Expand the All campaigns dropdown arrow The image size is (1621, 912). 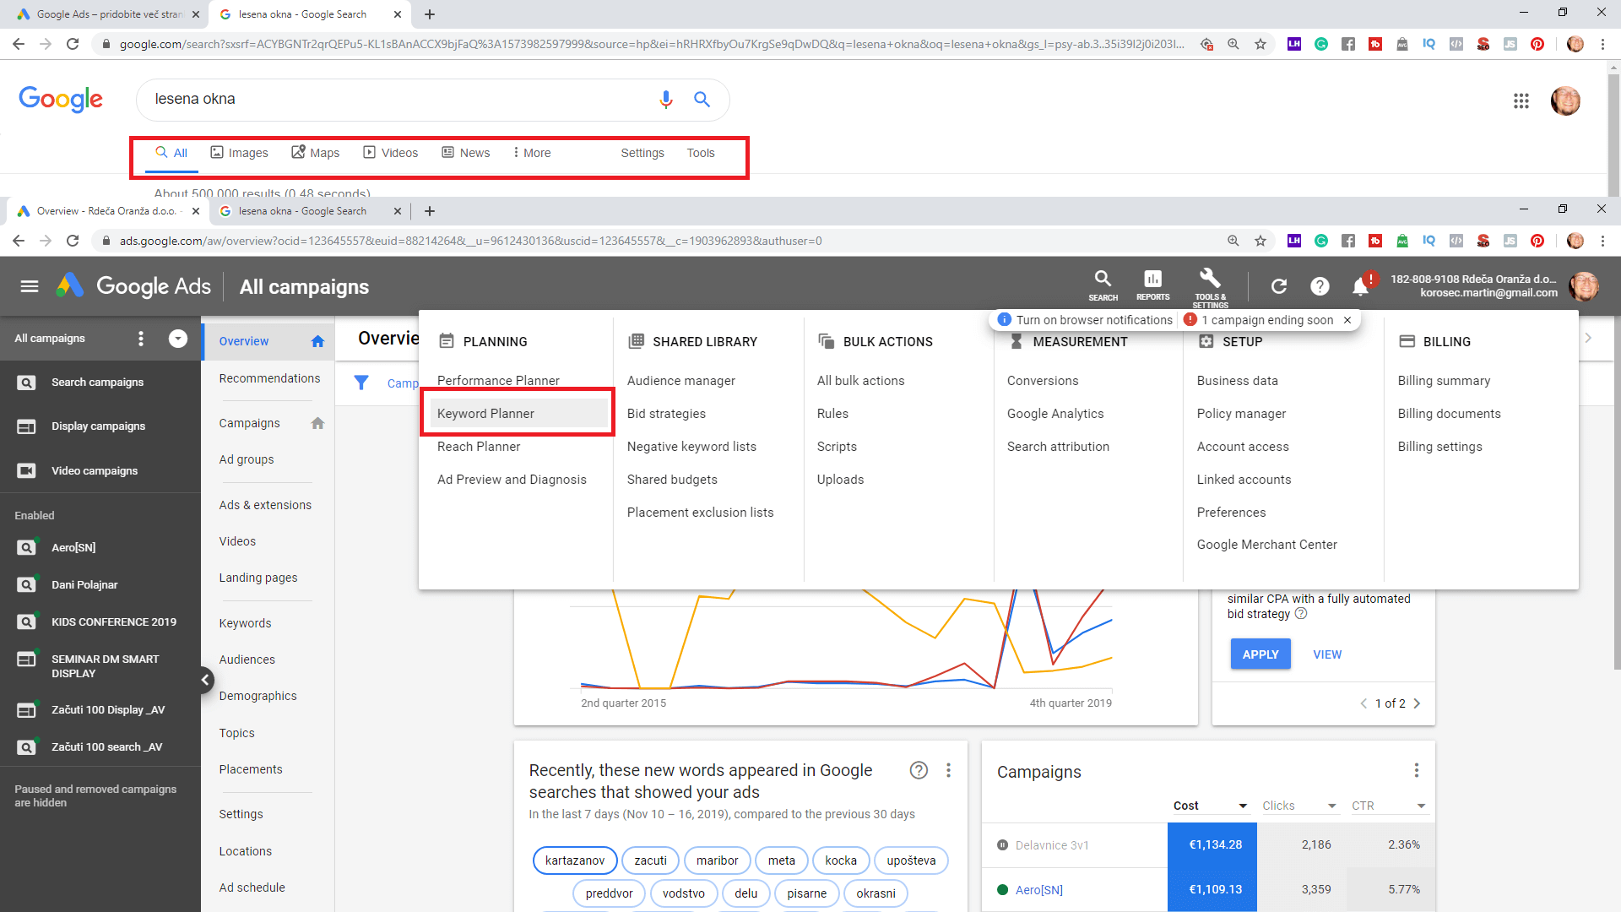(x=178, y=339)
